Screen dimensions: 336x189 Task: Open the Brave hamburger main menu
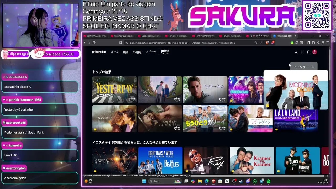point(328,43)
